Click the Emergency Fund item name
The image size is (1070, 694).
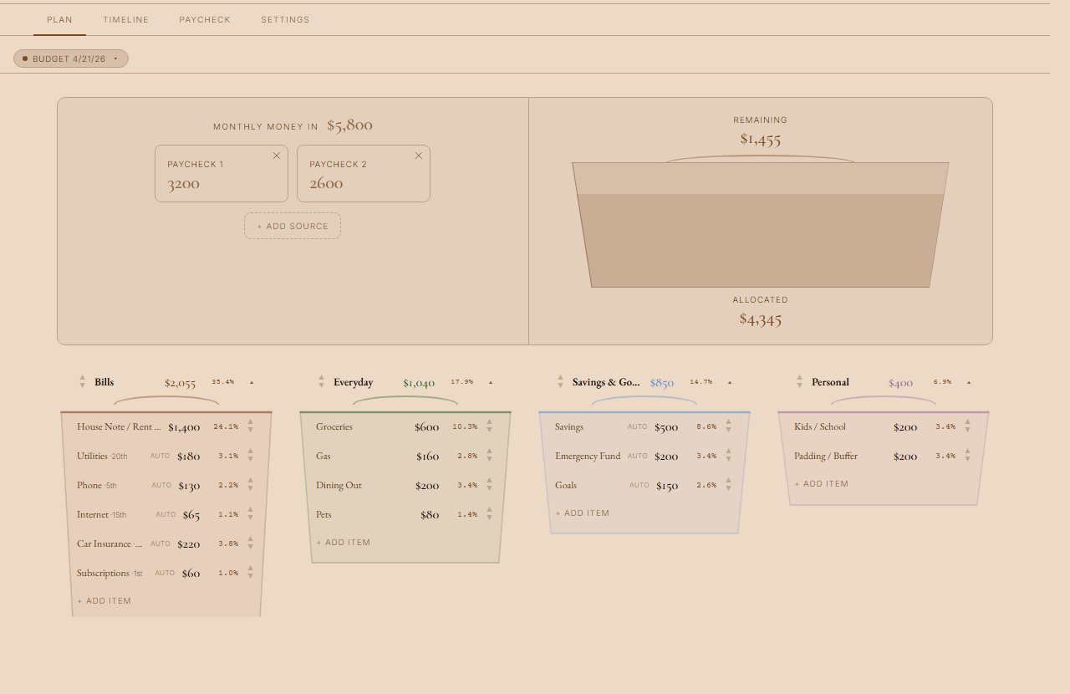[588, 456]
